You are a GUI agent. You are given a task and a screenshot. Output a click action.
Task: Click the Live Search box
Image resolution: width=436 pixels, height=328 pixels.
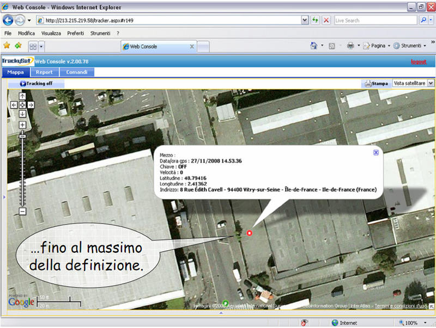(x=376, y=20)
